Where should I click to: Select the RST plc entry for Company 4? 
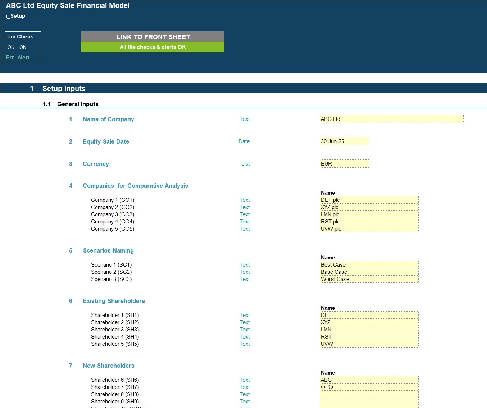coord(369,221)
